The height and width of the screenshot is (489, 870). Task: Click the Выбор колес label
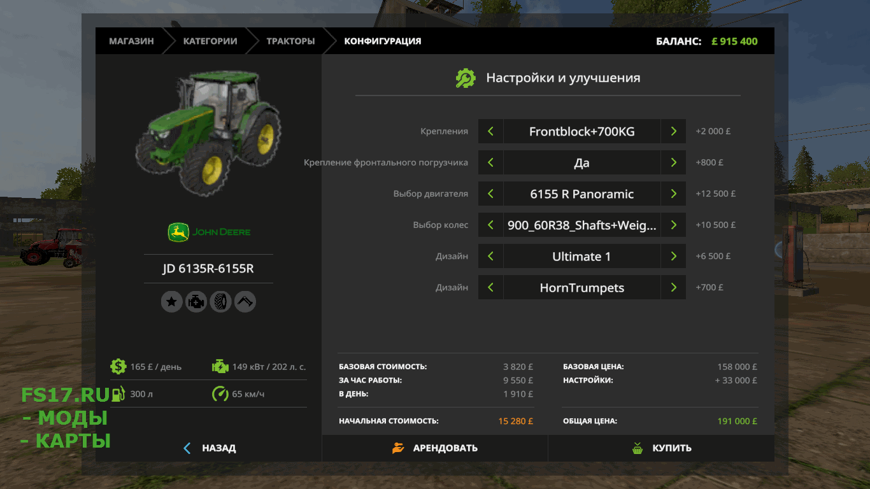pos(441,225)
